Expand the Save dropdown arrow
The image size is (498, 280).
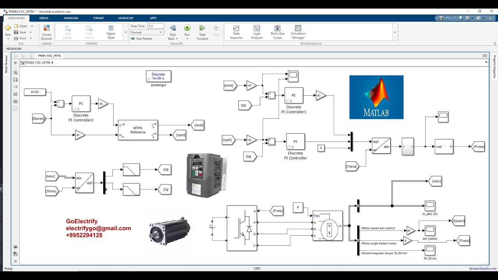32,32
